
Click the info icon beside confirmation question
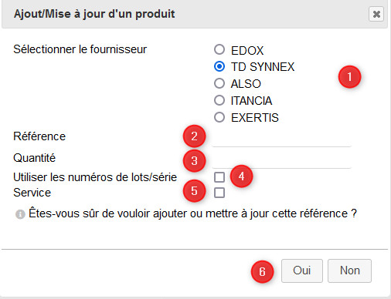click(20, 214)
